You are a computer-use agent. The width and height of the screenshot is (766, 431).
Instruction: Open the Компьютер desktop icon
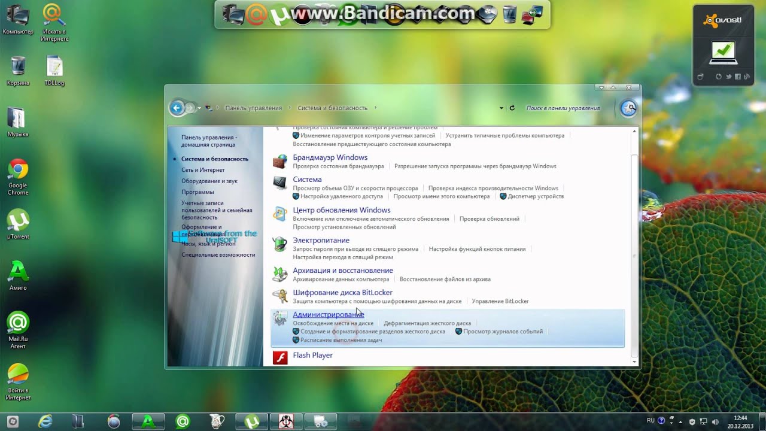17,20
